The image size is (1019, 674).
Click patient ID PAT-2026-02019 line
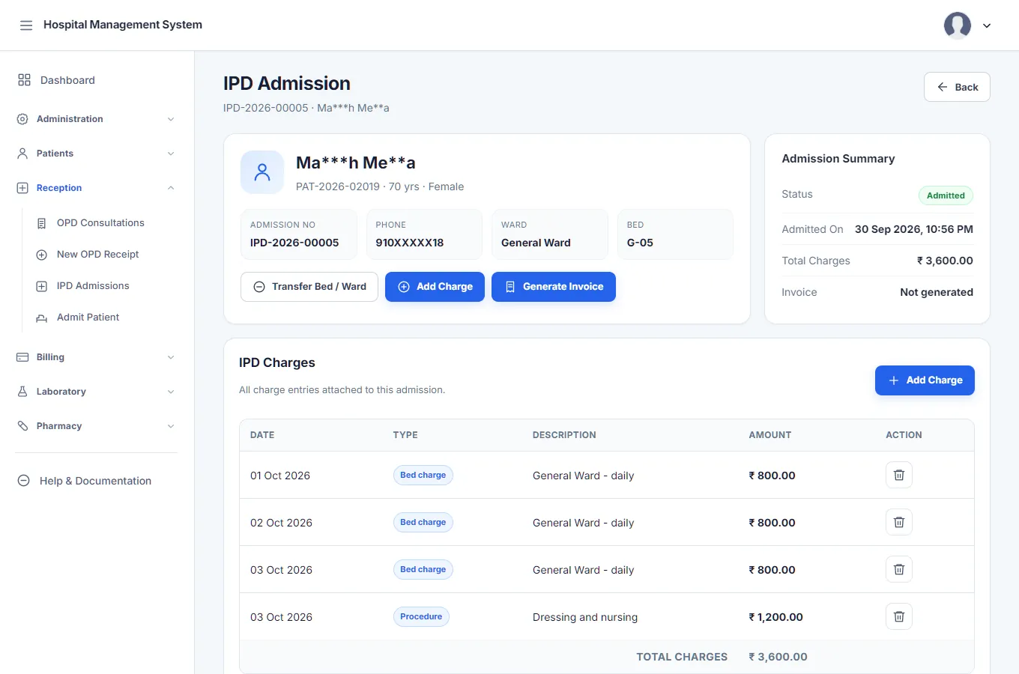tap(380, 186)
